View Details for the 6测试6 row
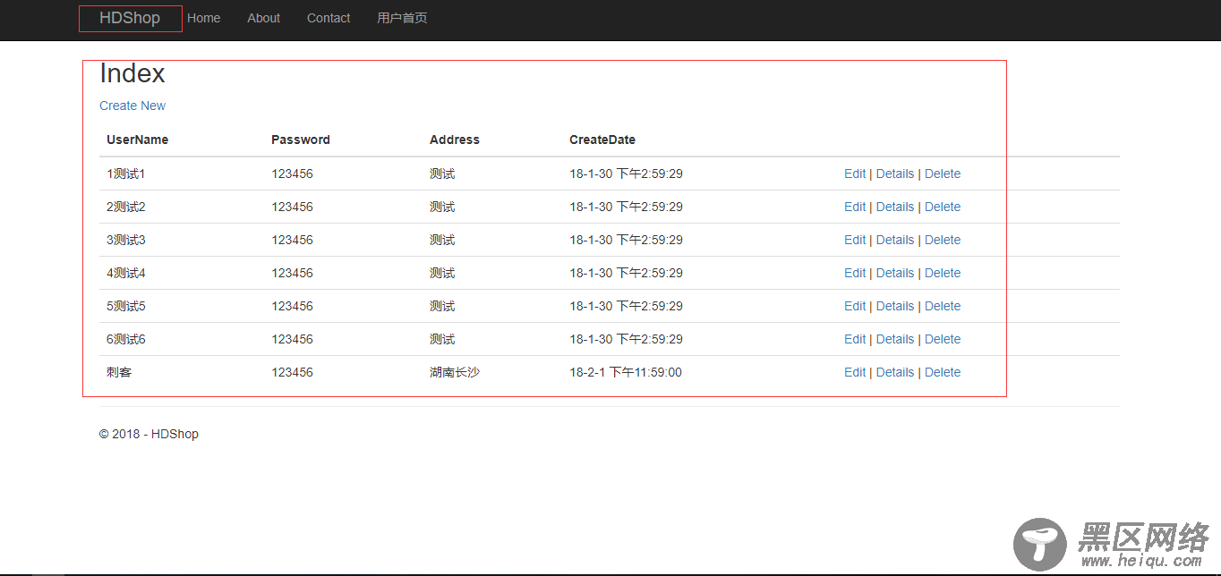Viewport: 1221px width, 576px height. click(895, 339)
